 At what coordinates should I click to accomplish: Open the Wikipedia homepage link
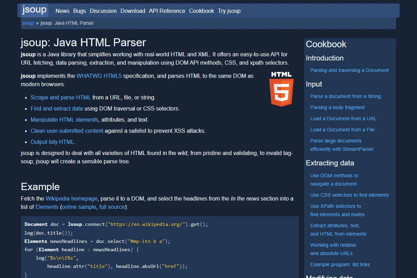click(72, 198)
